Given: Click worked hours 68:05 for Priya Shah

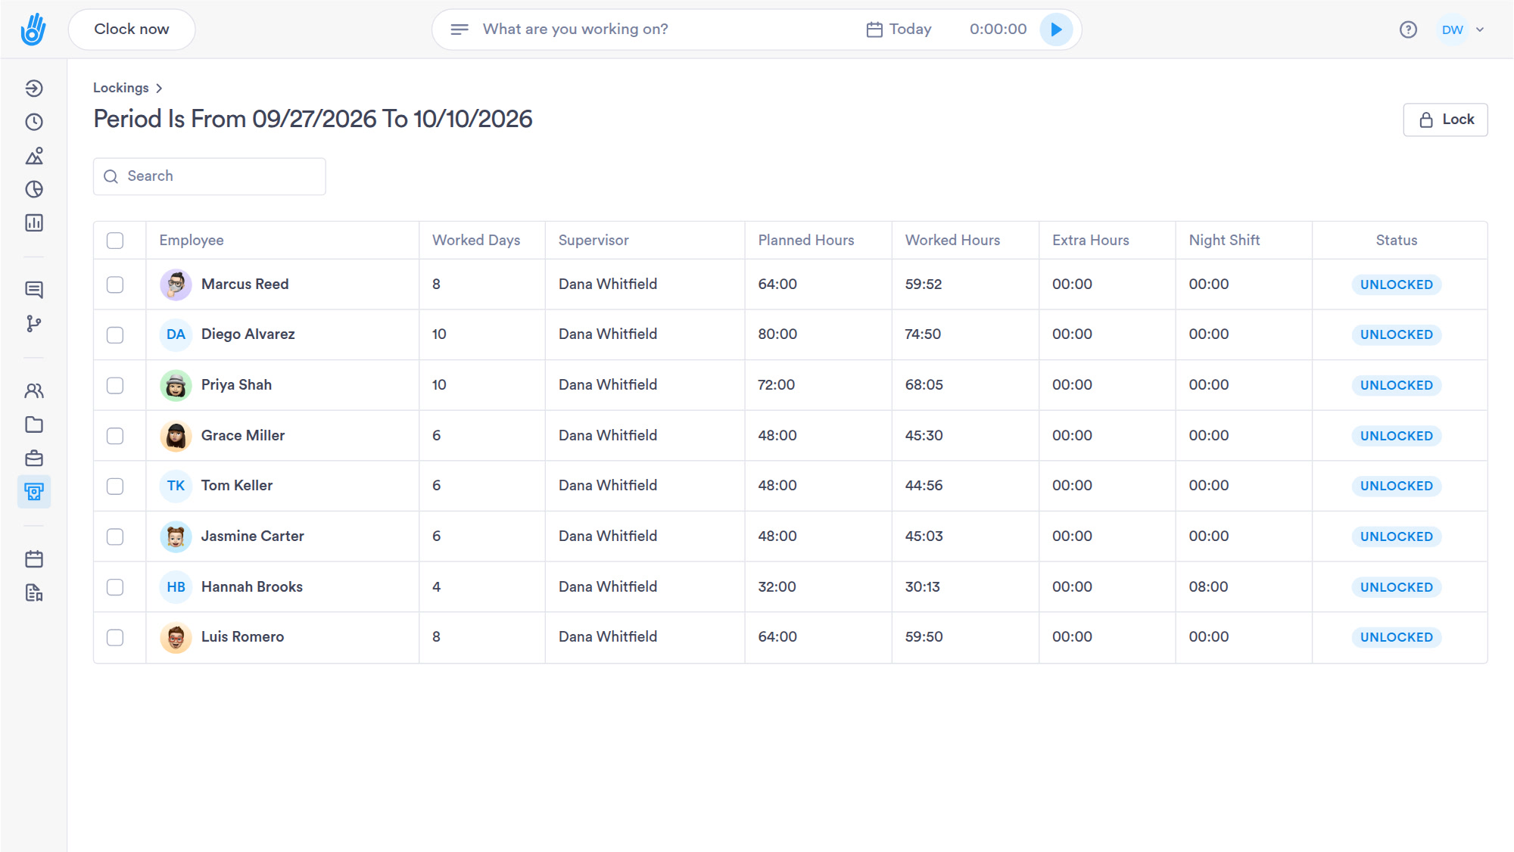Looking at the screenshot, I should [x=924, y=384].
